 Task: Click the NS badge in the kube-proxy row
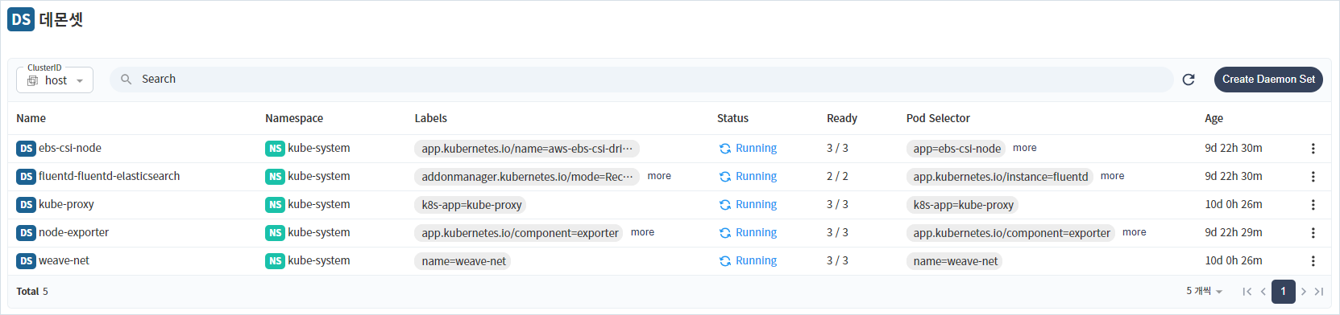pos(275,205)
